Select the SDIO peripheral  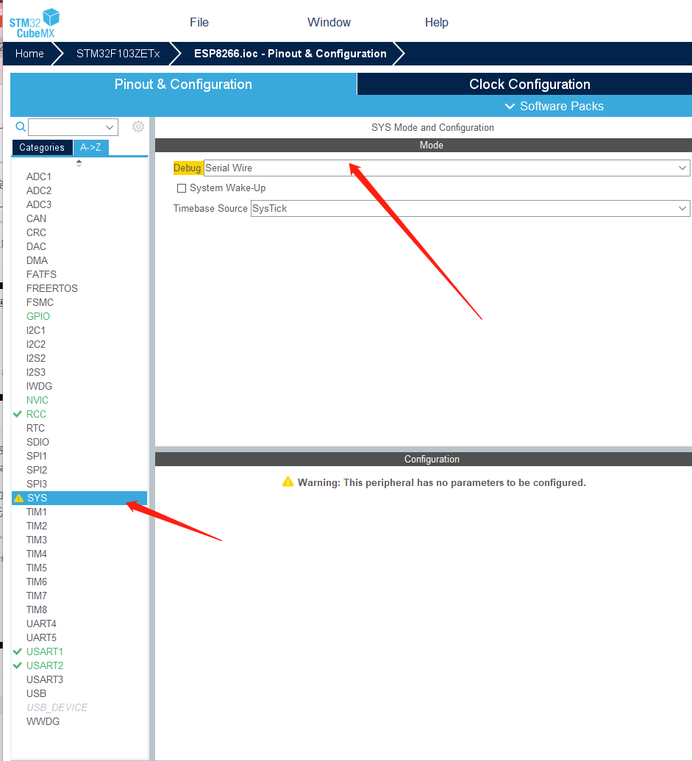(38, 442)
